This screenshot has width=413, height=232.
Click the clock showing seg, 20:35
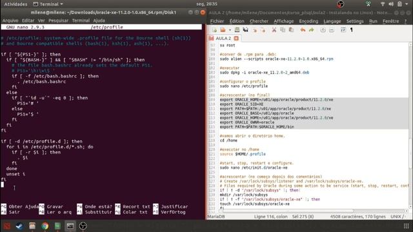(x=206, y=4)
